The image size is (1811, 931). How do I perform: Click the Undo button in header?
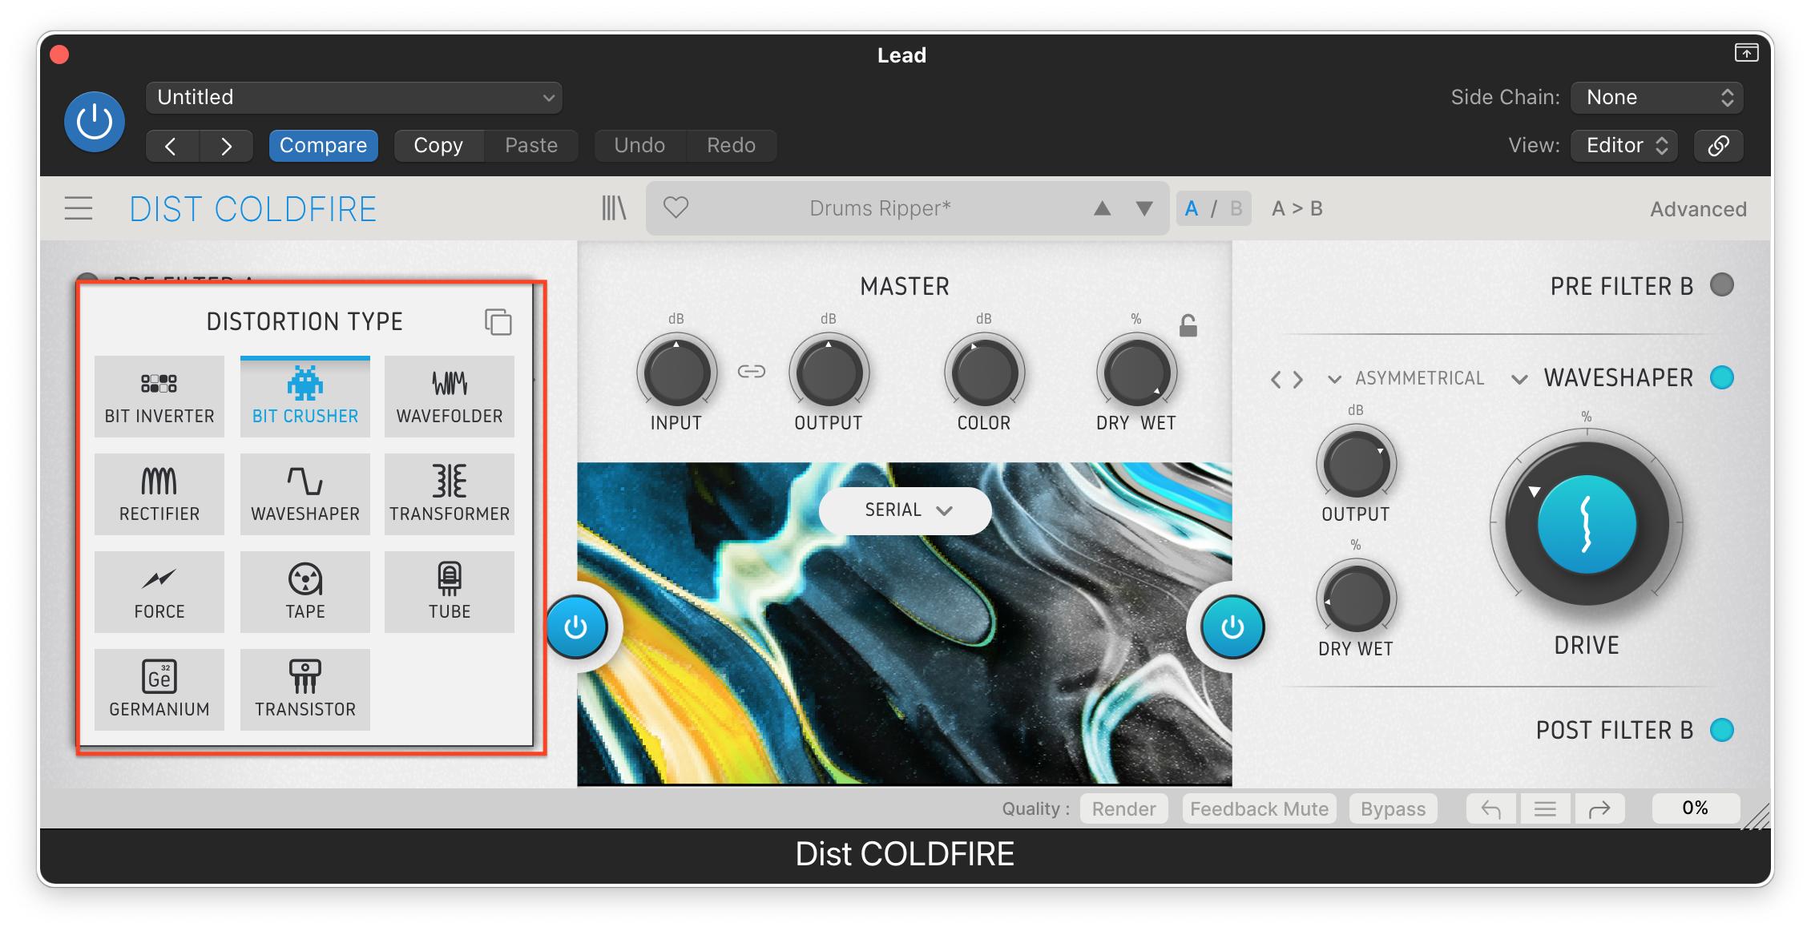pos(639,145)
